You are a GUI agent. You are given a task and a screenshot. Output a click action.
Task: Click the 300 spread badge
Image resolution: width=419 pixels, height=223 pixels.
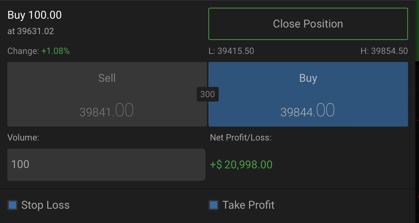207,94
